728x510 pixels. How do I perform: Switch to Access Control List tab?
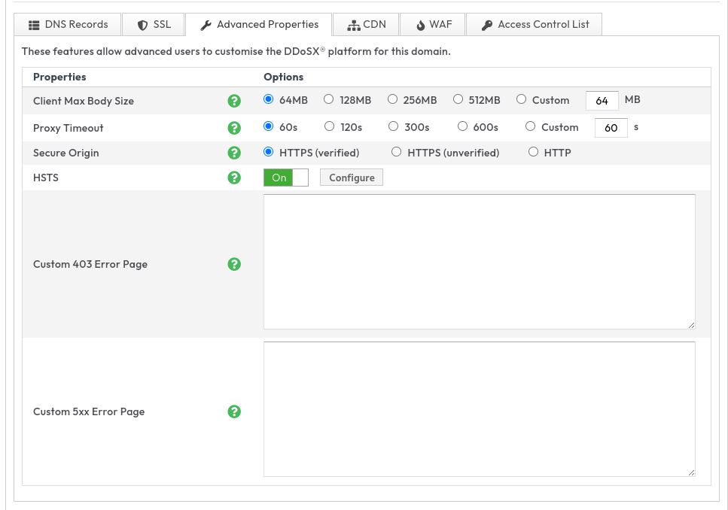[x=535, y=25]
